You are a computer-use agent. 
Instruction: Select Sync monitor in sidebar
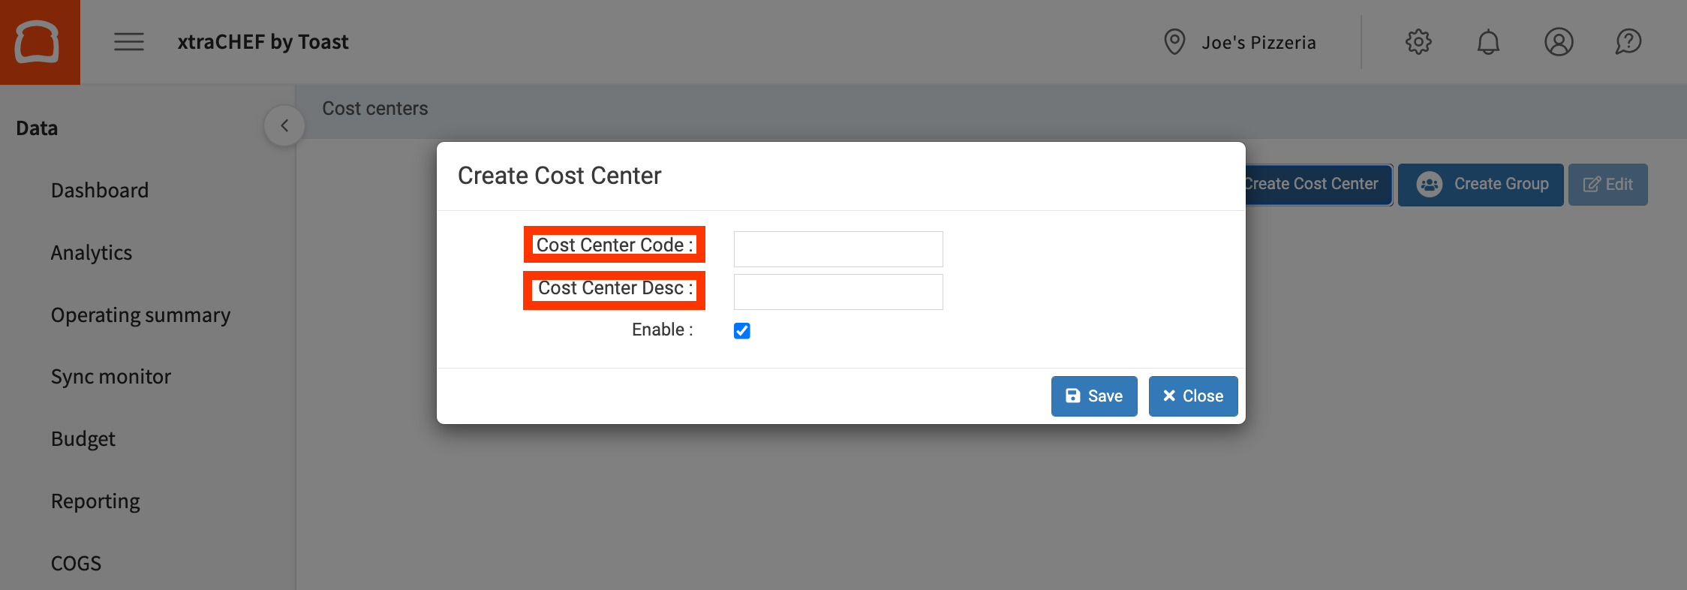coord(111,377)
